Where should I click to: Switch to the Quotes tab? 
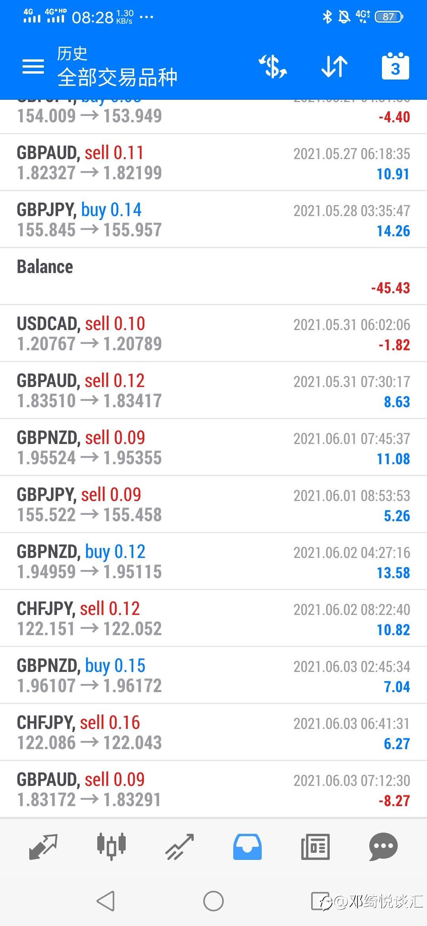(x=43, y=846)
